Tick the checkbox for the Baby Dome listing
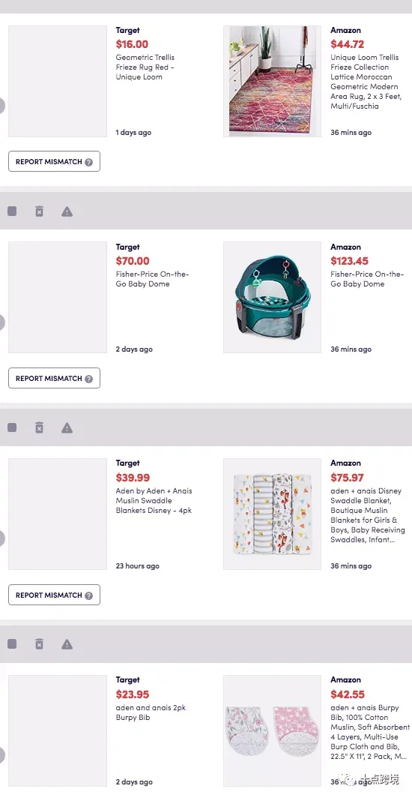 pos(12,211)
